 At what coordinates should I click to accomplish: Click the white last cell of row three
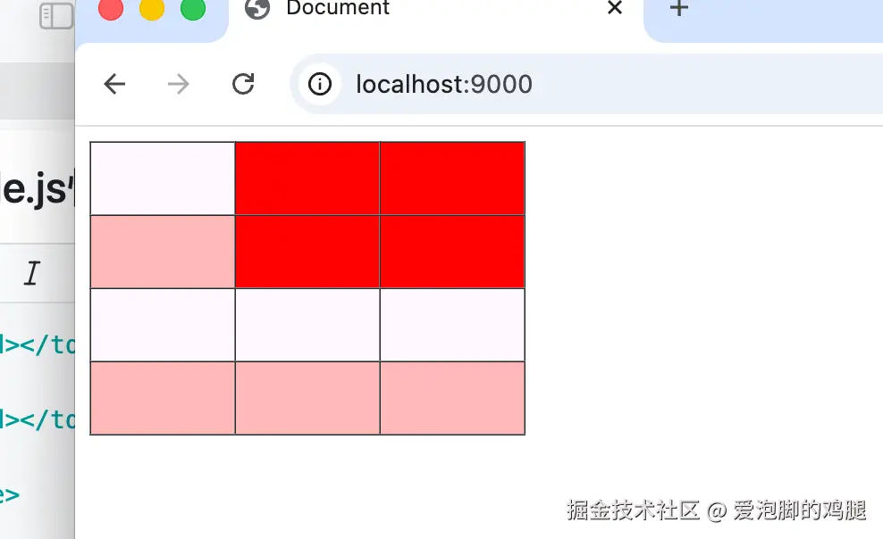point(452,325)
